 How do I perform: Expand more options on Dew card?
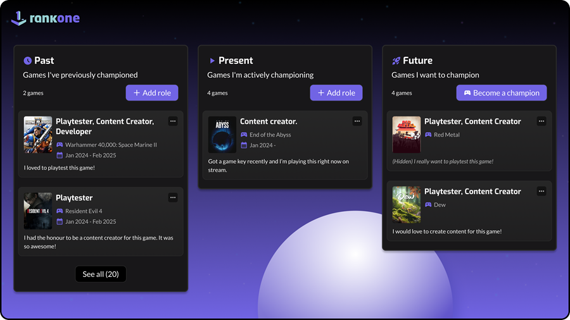point(541,191)
